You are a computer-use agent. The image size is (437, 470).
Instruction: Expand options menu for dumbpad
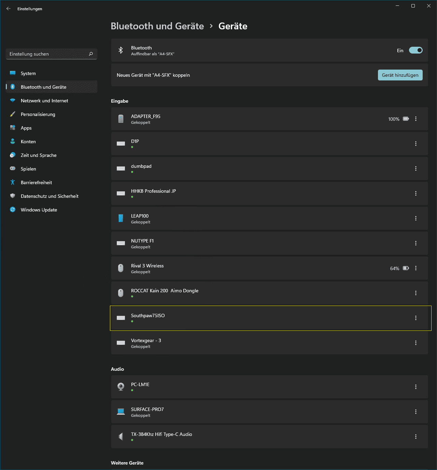click(x=416, y=168)
